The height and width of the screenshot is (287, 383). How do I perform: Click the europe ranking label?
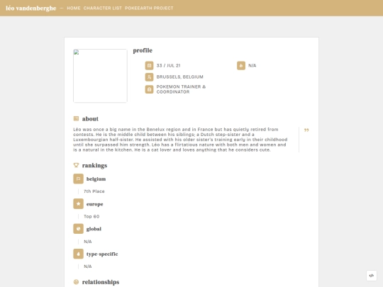point(94,204)
